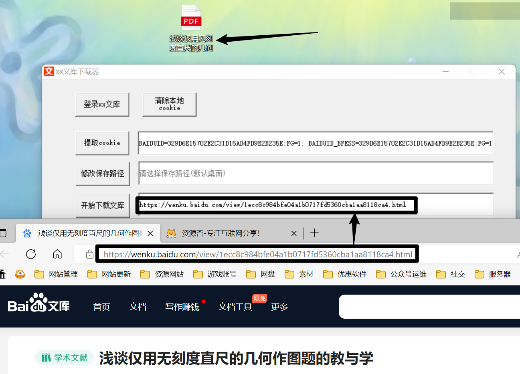520x374 pixels.
Task: Open the PDF file 浅谈仅用无刻度直尺的几何 on desktop
Action: pos(191,18)
